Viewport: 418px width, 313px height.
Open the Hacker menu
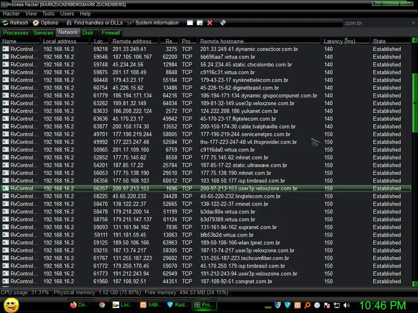point(11,13)
